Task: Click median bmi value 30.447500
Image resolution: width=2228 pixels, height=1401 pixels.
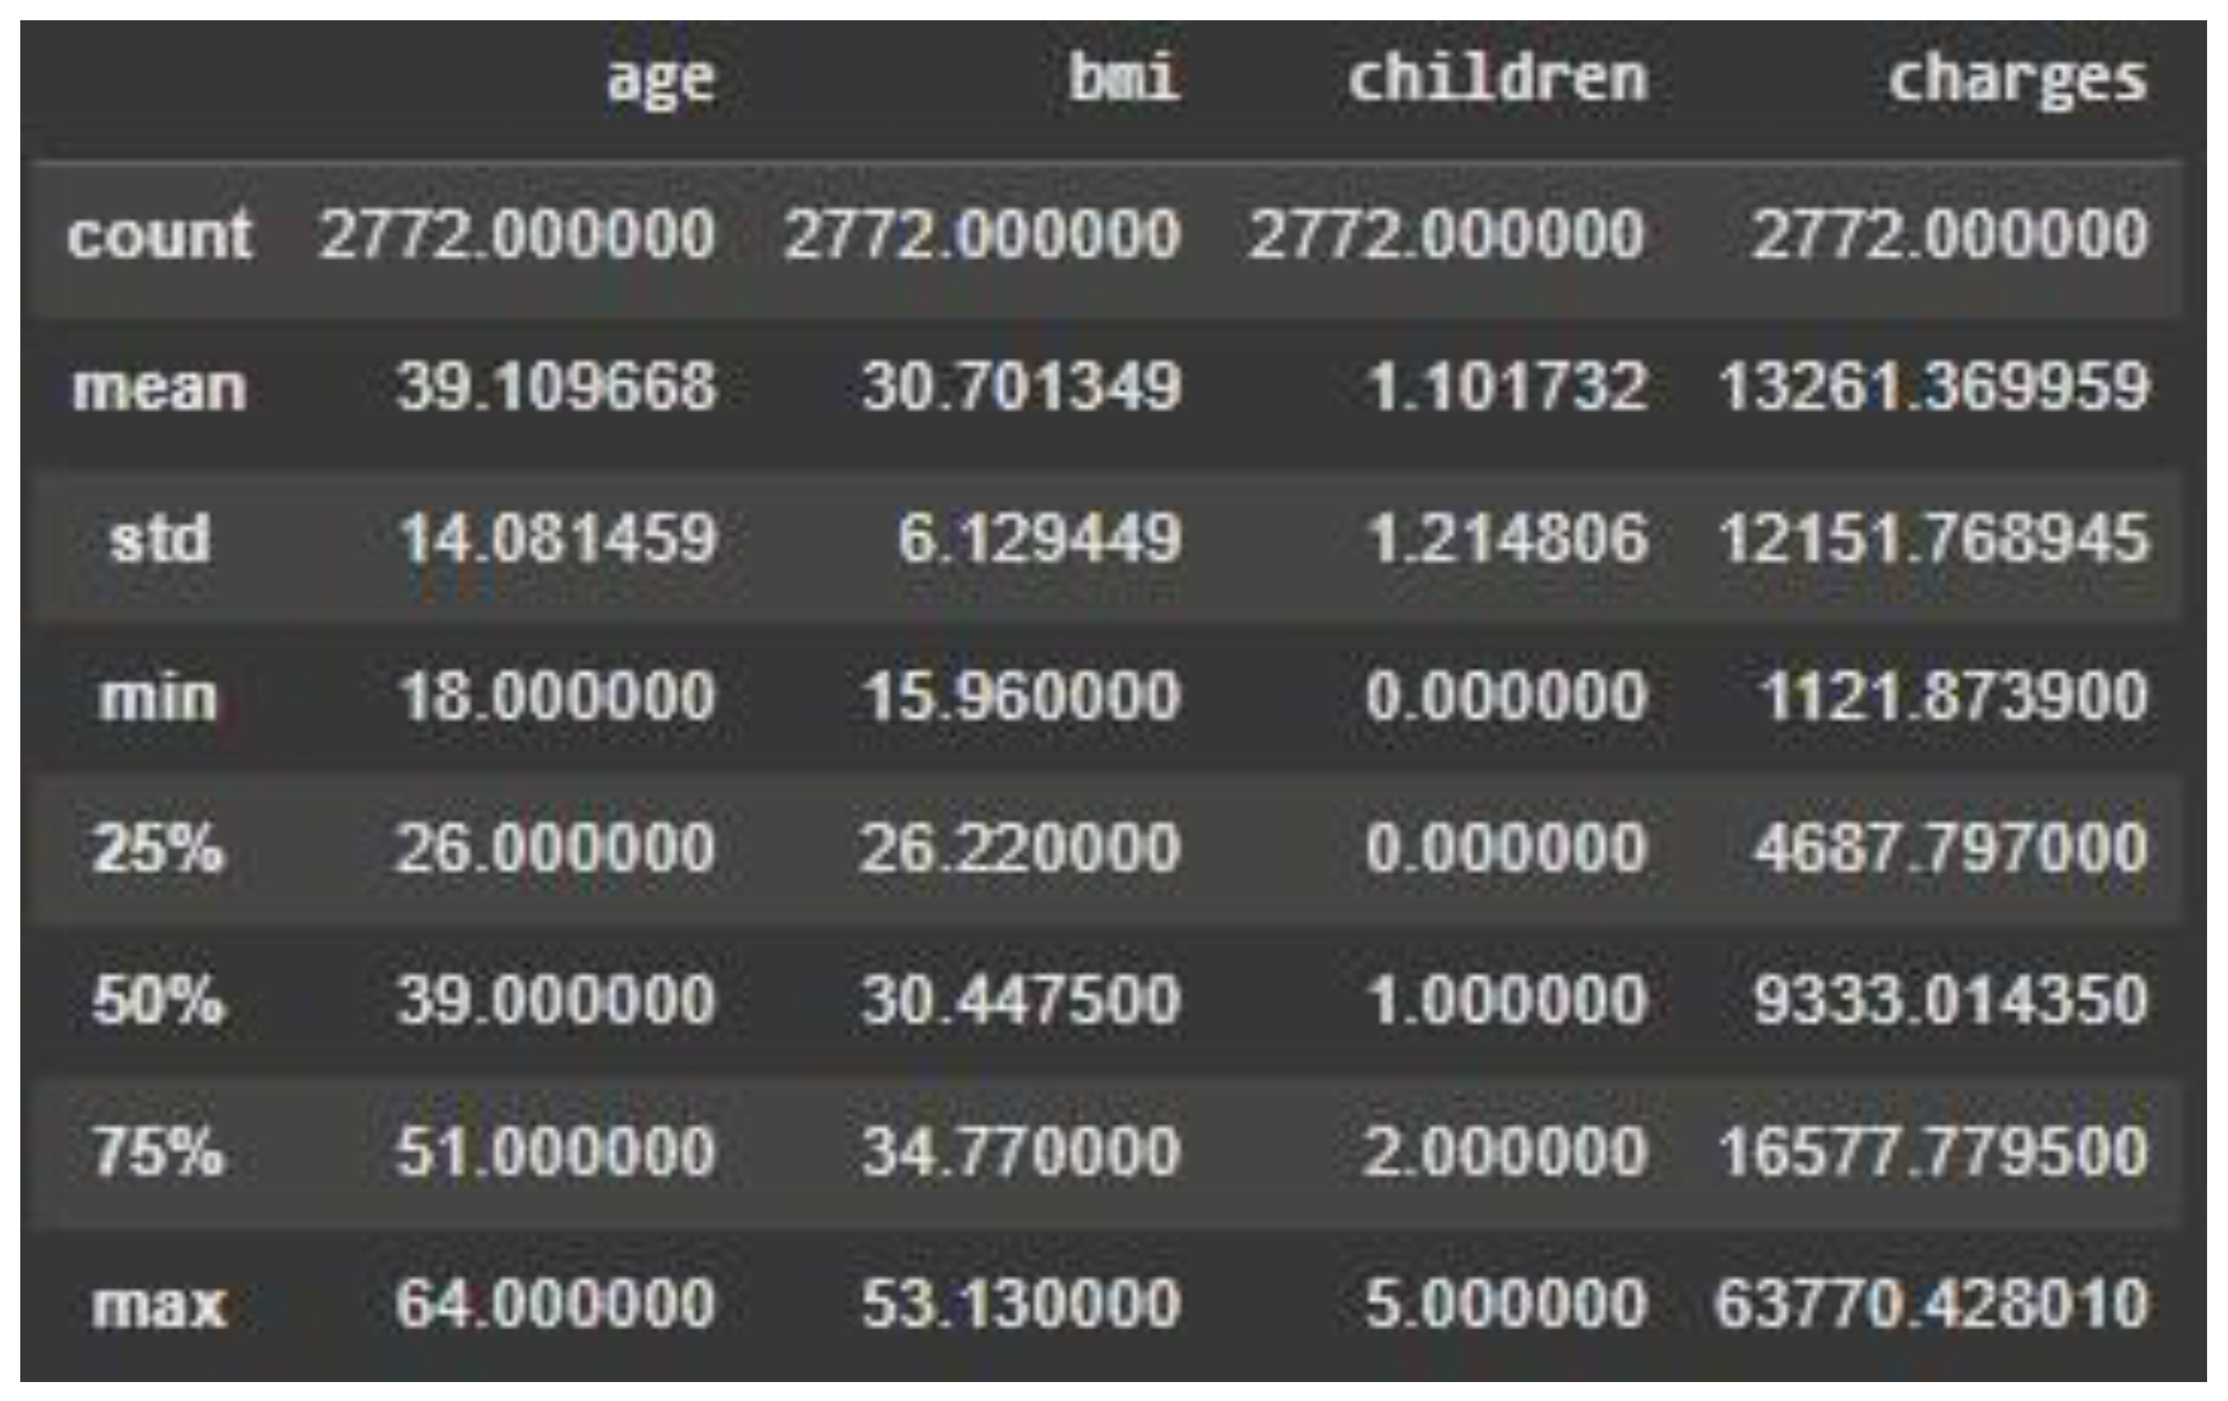Action: coord(1021,1000)
